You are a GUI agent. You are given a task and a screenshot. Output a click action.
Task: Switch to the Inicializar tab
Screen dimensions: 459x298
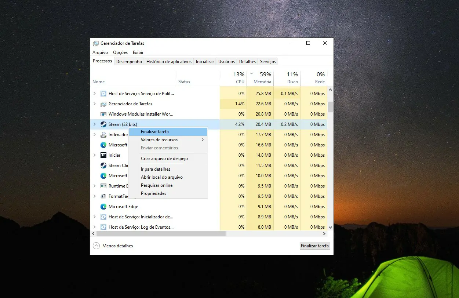point(205,62)
